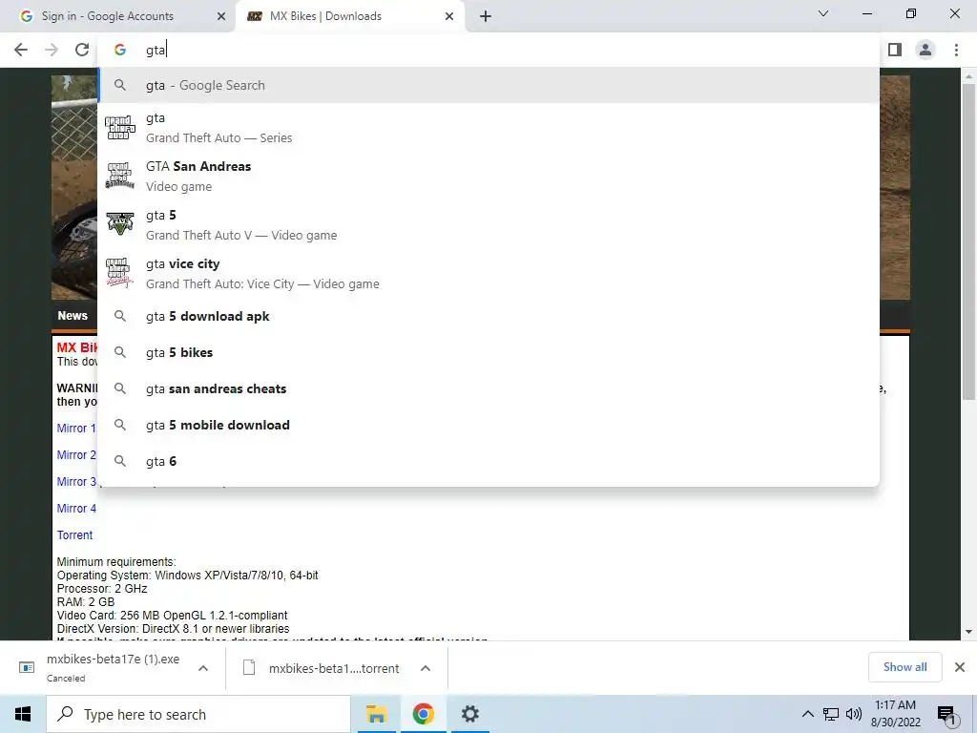Image resolution: width=977 pixels, height=733 pixels.
Task: Switch to Sign in - Google Accounts tab
Action: coord(118,16)
